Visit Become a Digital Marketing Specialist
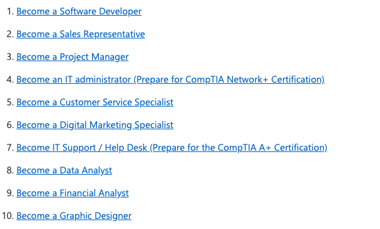 point(95,125)
